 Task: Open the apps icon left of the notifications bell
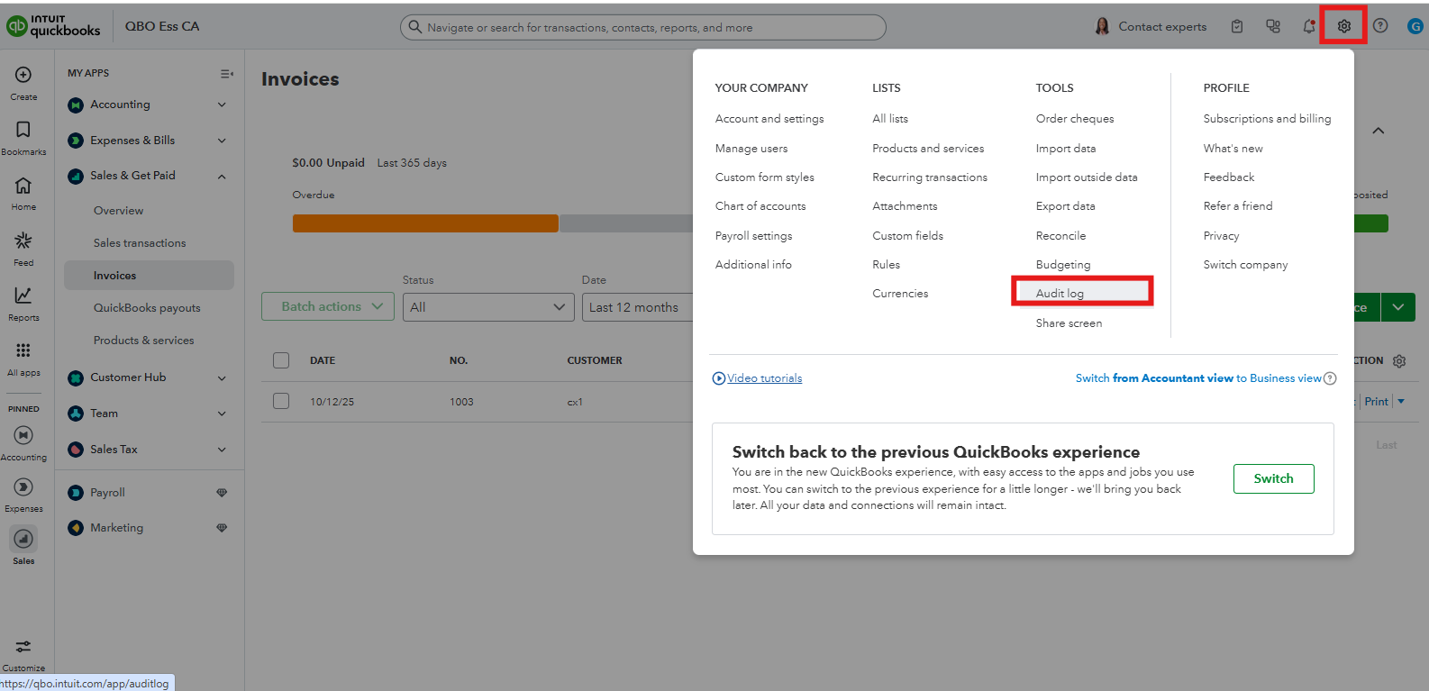click(1273, 26)
